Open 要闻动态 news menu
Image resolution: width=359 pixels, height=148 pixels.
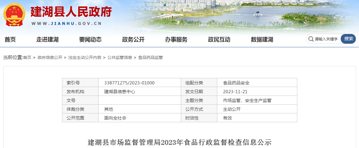[90, 40]
